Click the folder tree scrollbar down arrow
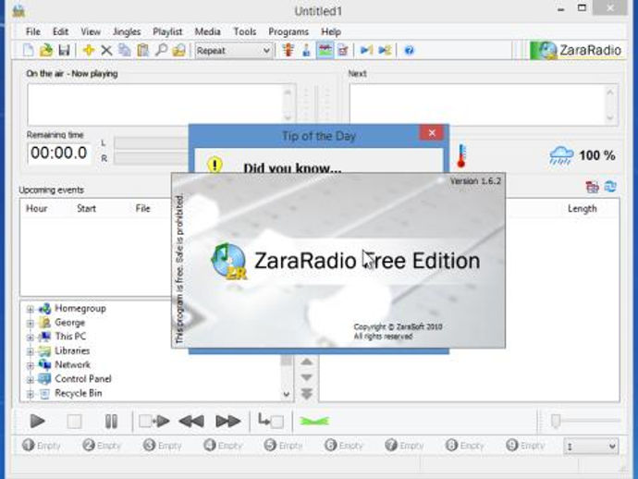The height and width of the screenshot is (479, 638). (x=286, y=394)
